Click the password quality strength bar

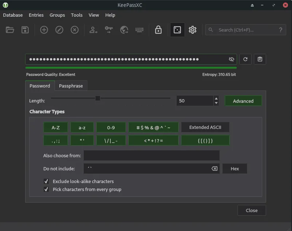pyautogui.click(x=131, y=68)
